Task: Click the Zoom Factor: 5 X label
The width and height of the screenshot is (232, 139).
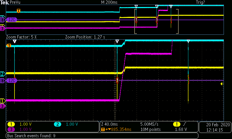Action: [21, 37]
